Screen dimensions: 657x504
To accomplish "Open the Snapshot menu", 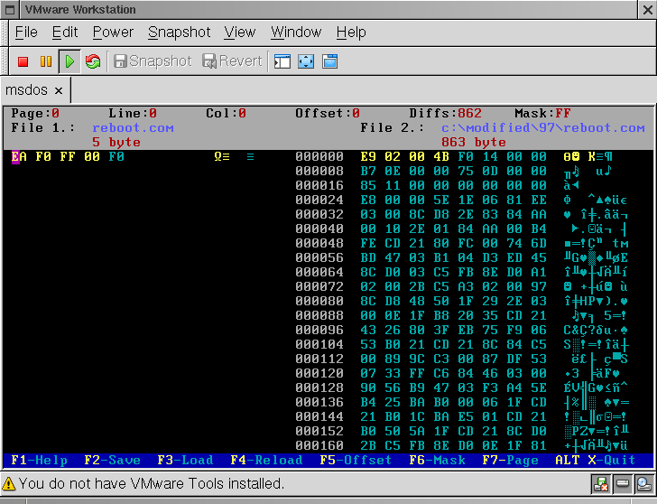I will coord(179,33).
